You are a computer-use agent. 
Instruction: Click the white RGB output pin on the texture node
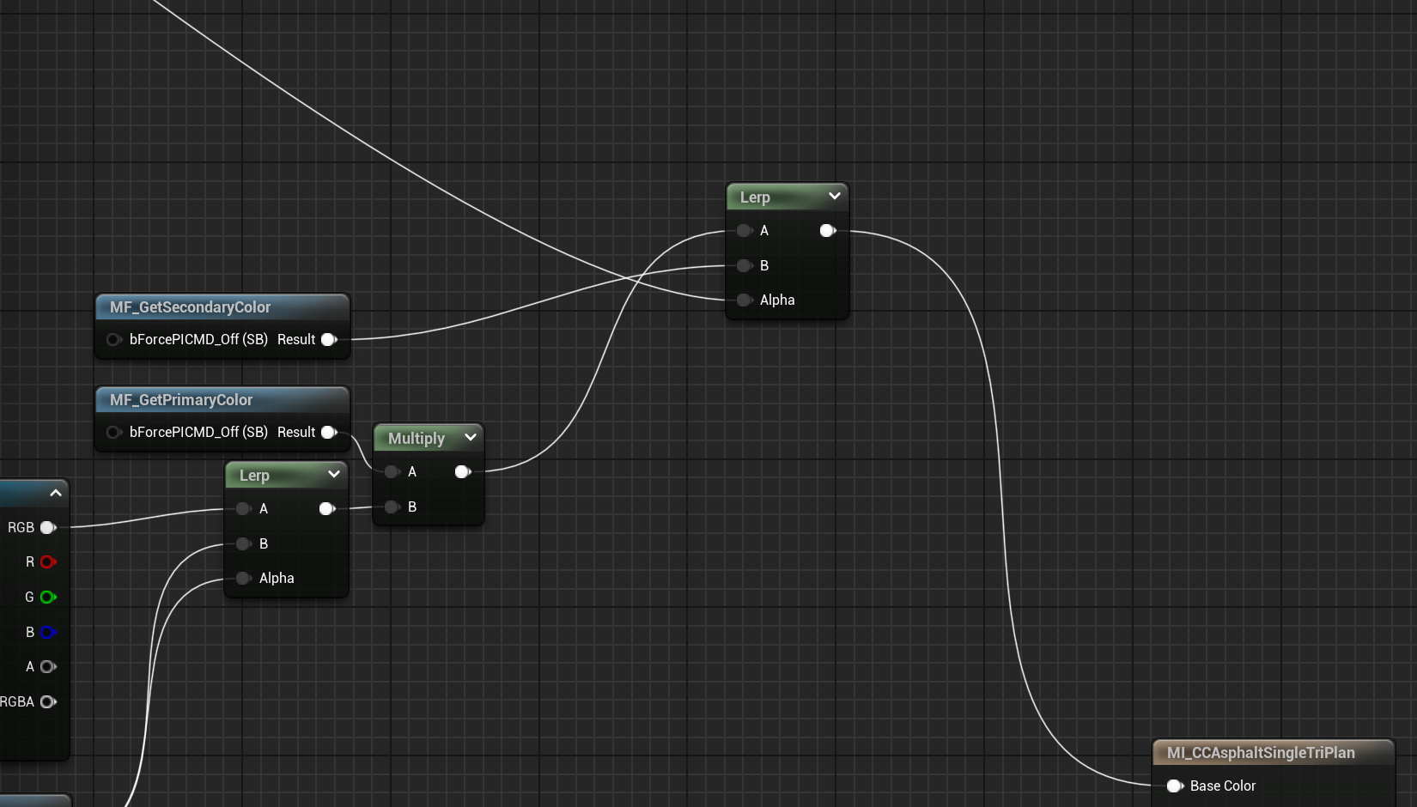pos(48,527)
